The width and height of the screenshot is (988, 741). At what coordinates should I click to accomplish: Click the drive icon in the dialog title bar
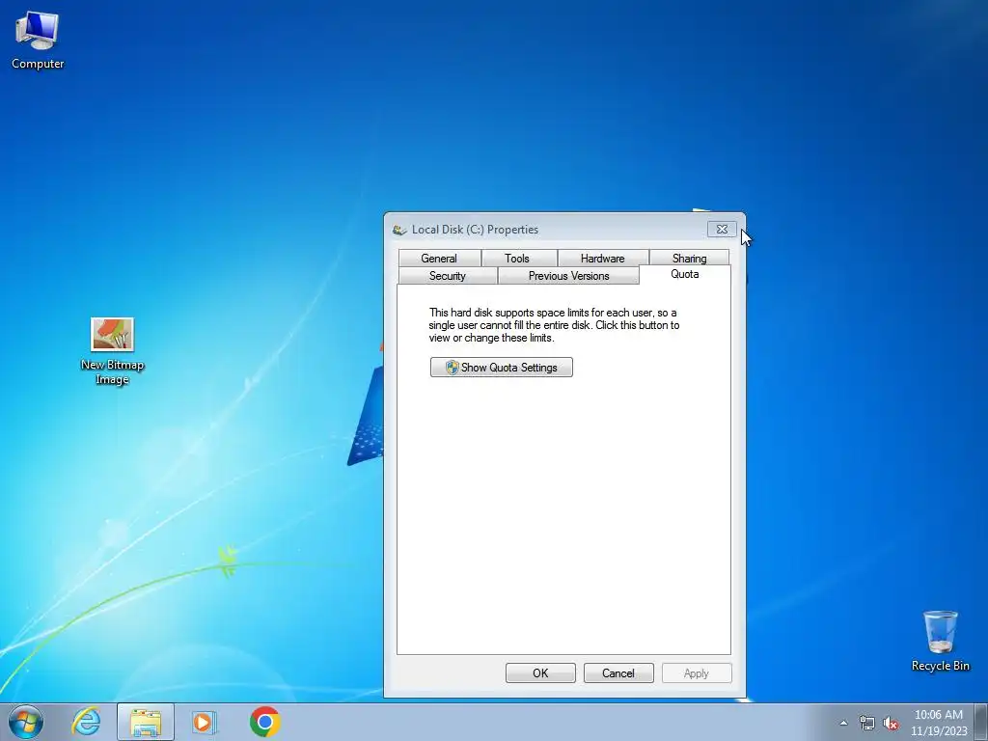point(399,230)
